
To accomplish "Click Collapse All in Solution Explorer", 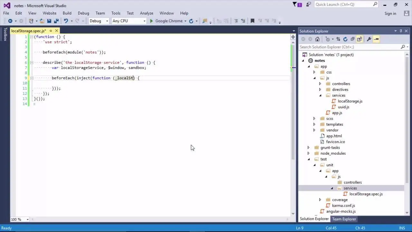I will tap(352, 39).
